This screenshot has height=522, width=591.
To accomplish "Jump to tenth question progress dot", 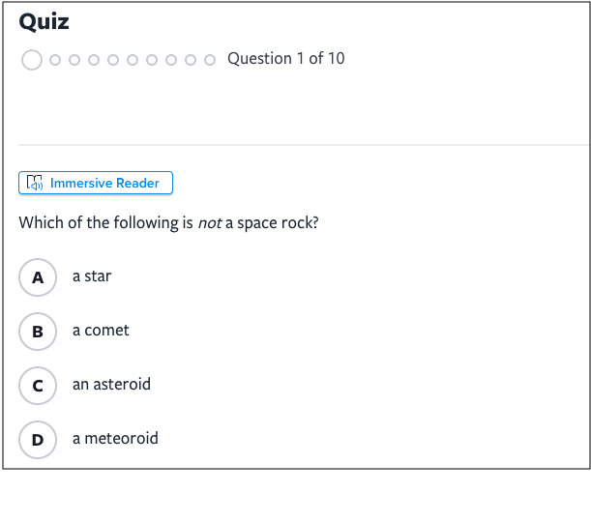I will [210, 60].
